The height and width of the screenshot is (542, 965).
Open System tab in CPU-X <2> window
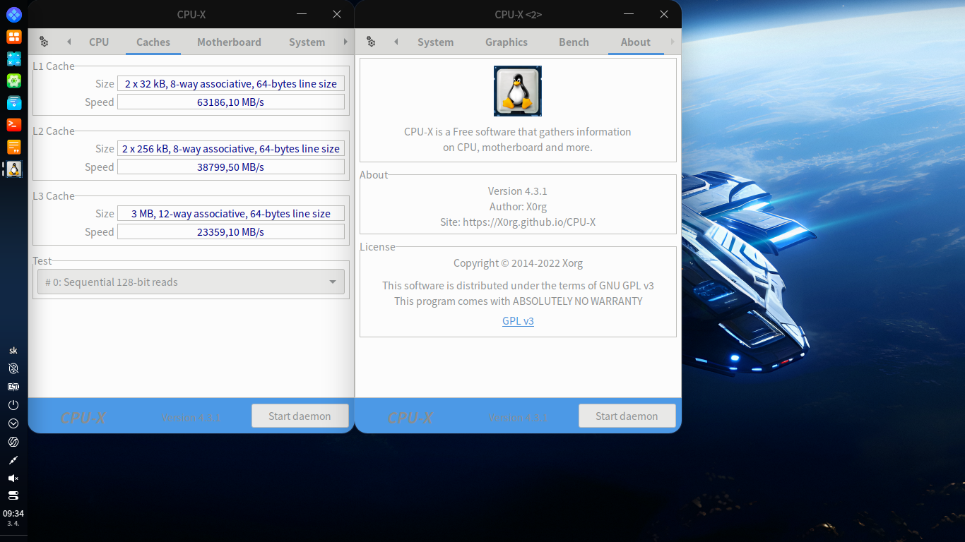[x=435, y=42]
